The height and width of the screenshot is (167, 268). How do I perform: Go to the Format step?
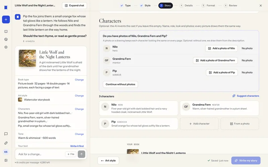[208, 5]
